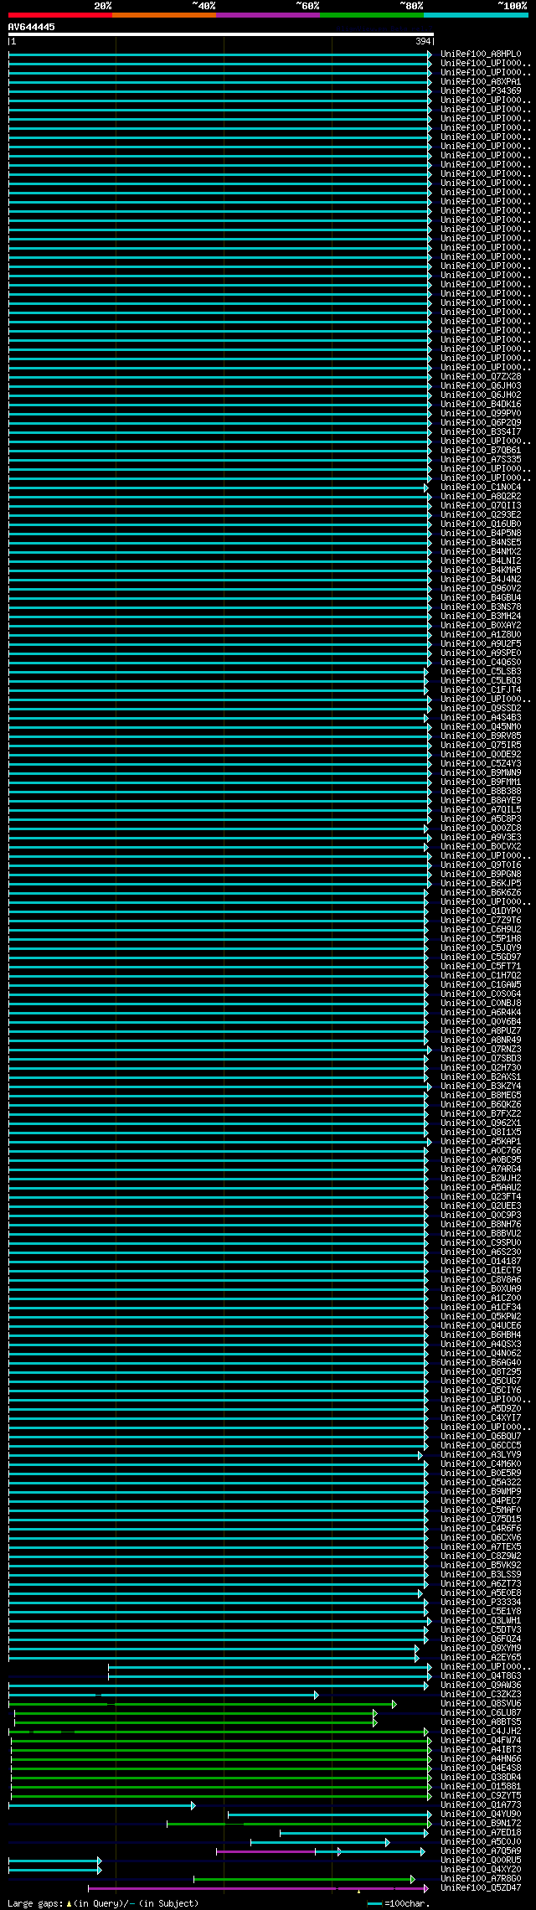Open hit UniRef100_Q75IR5
This screenshot has width=536, height=1910.
pyautogui.click(x=481, y=746)
